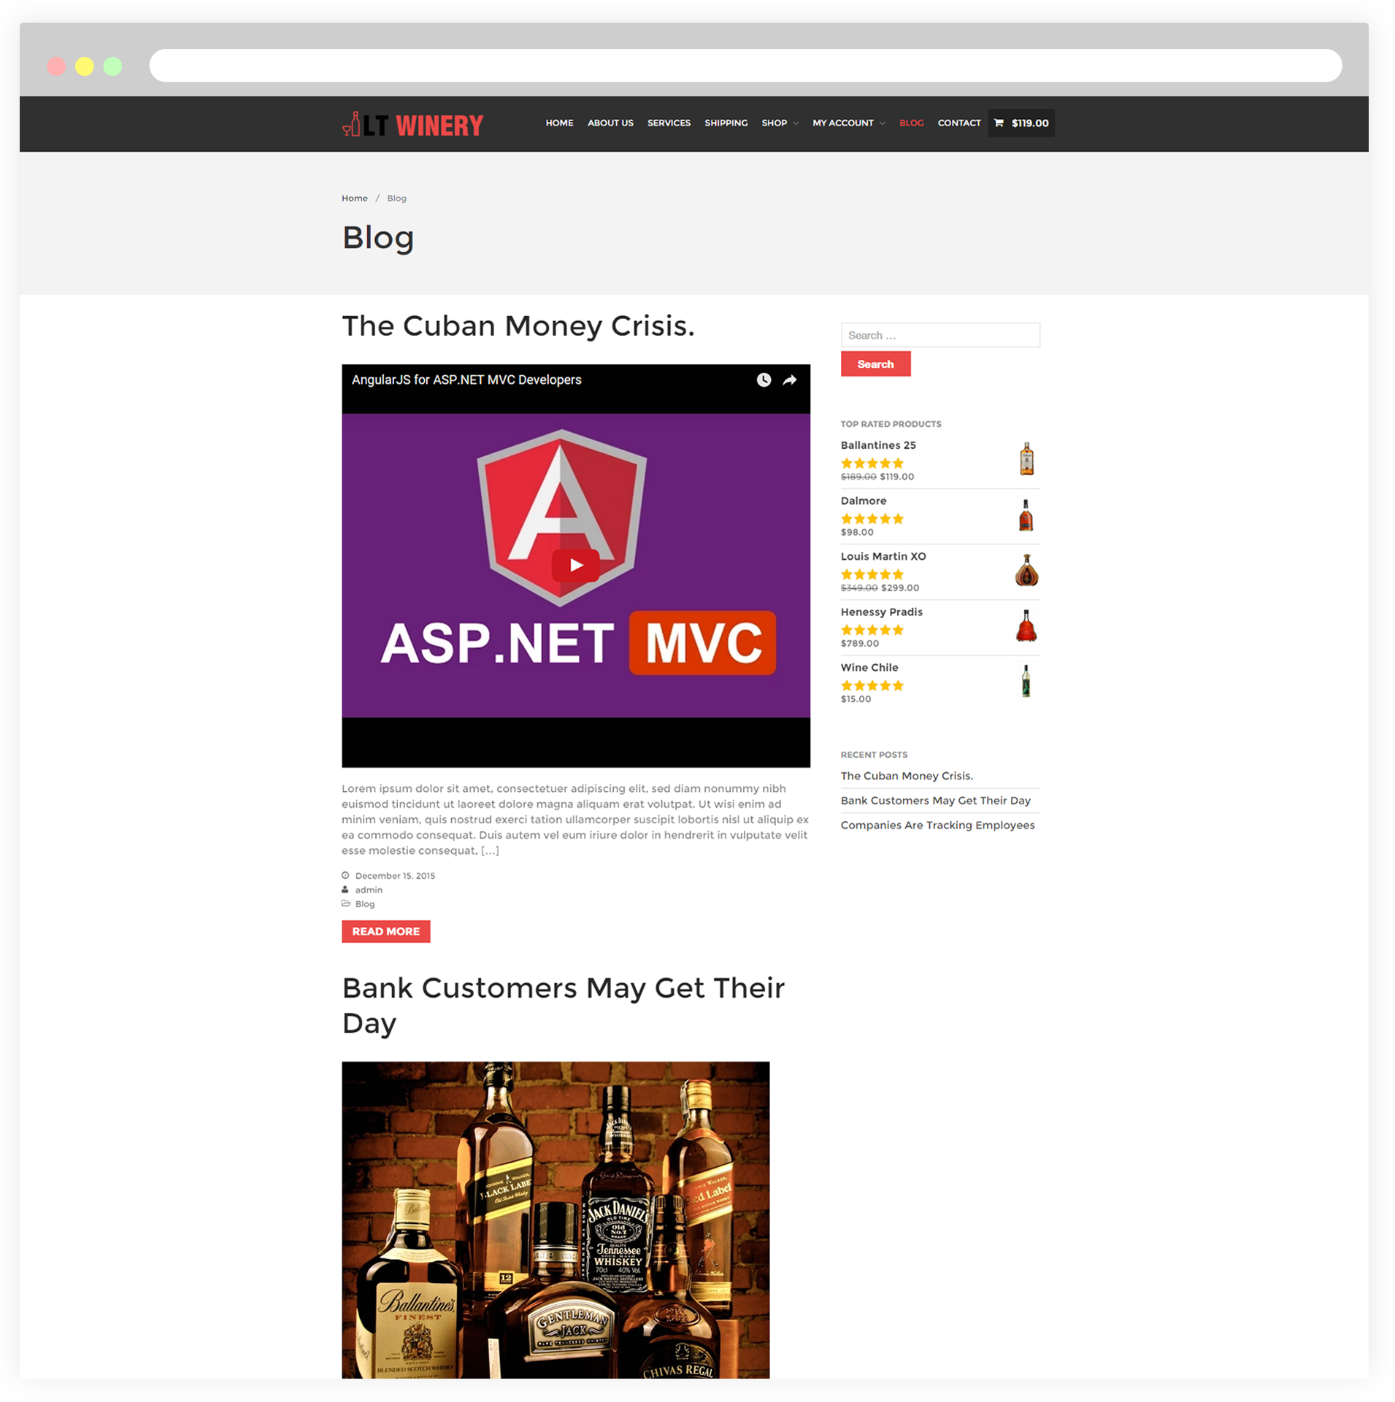Click the user icon beside admin
The height and width of the screenshot is (1402, 1395).
pos(345,890)
